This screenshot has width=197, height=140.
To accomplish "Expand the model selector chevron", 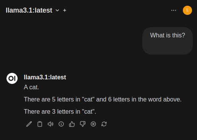I will 57,10.
